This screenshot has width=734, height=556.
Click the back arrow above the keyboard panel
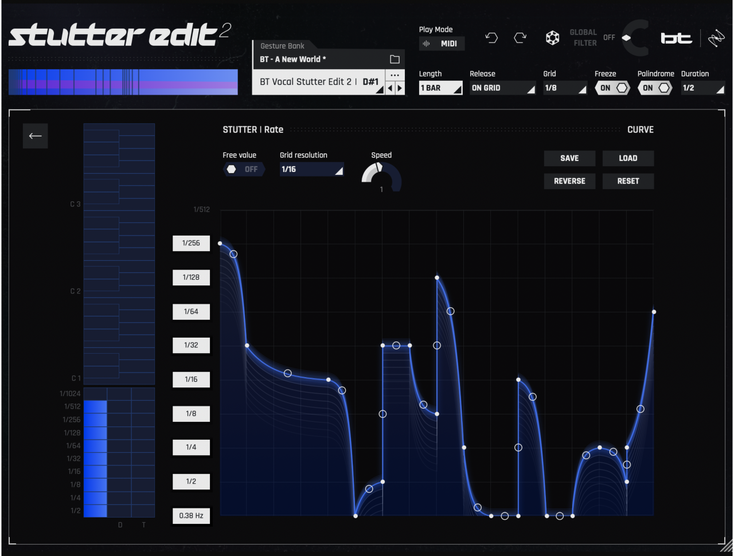[x=35, y=136]
